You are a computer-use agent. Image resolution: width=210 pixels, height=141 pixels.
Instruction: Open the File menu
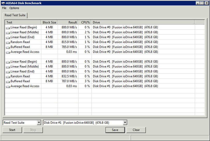pos(4,8)
